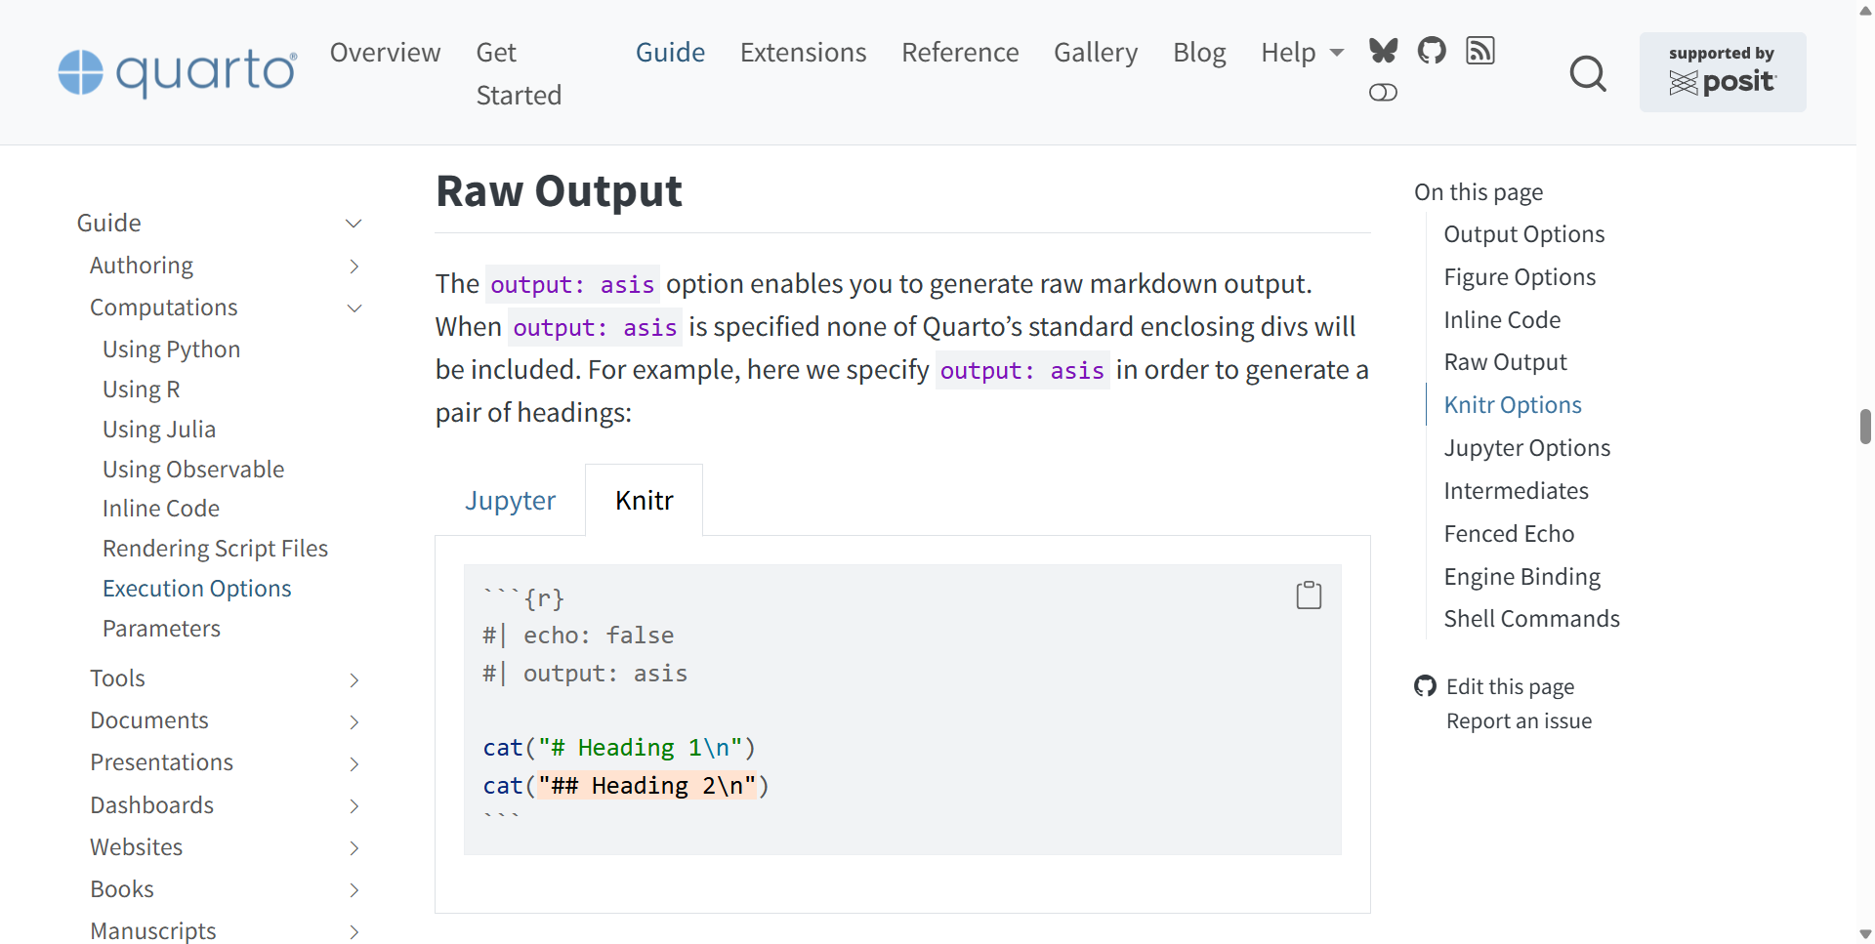Click the GitHub icon in the header

coord(1432,51)
